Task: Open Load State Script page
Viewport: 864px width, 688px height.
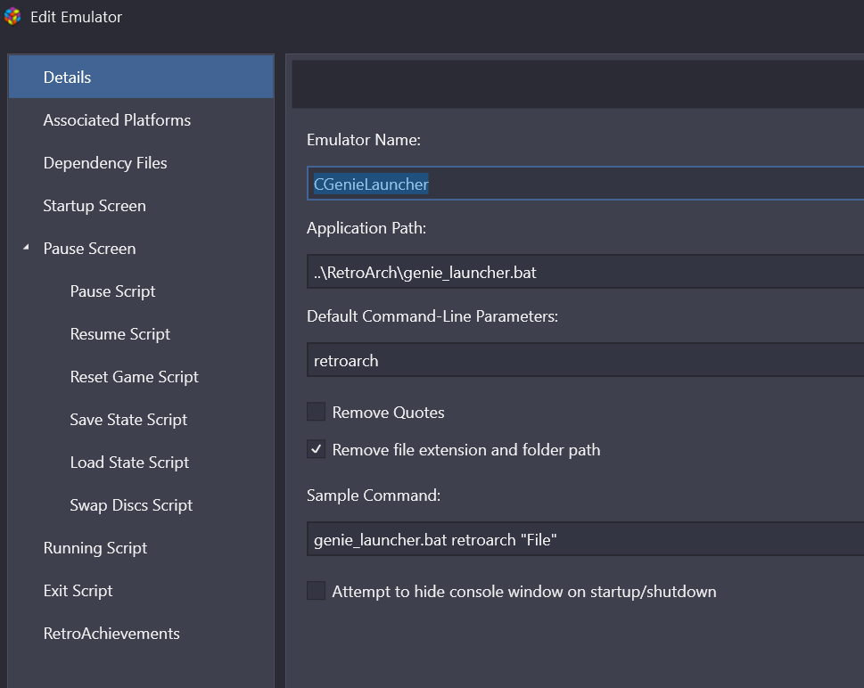Action: pos(141,463)
